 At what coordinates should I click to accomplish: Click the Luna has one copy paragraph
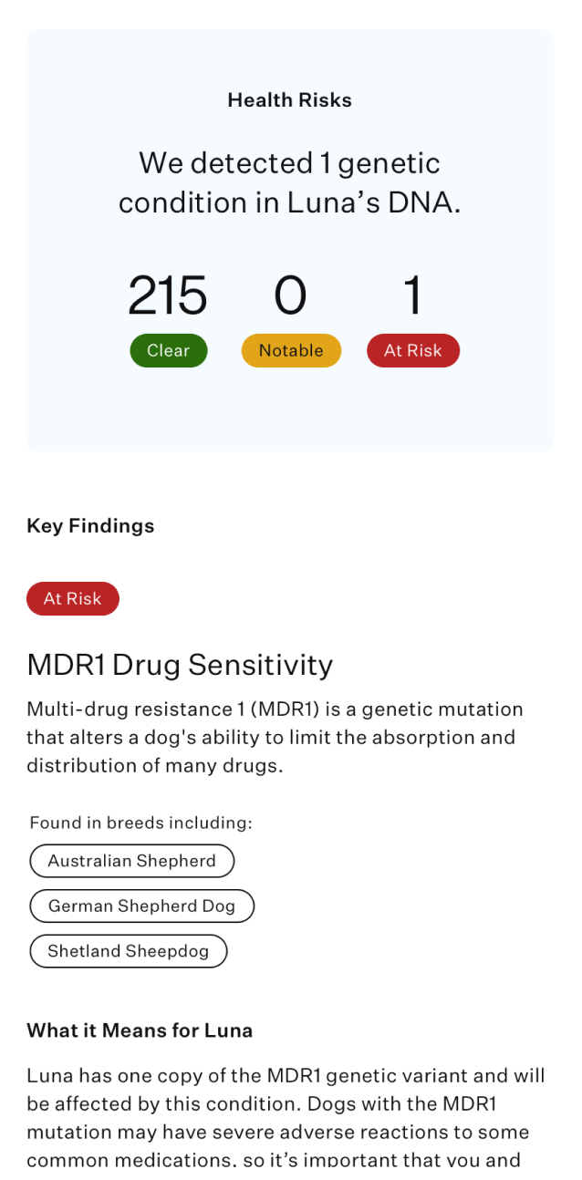(x=286, y=1103)
